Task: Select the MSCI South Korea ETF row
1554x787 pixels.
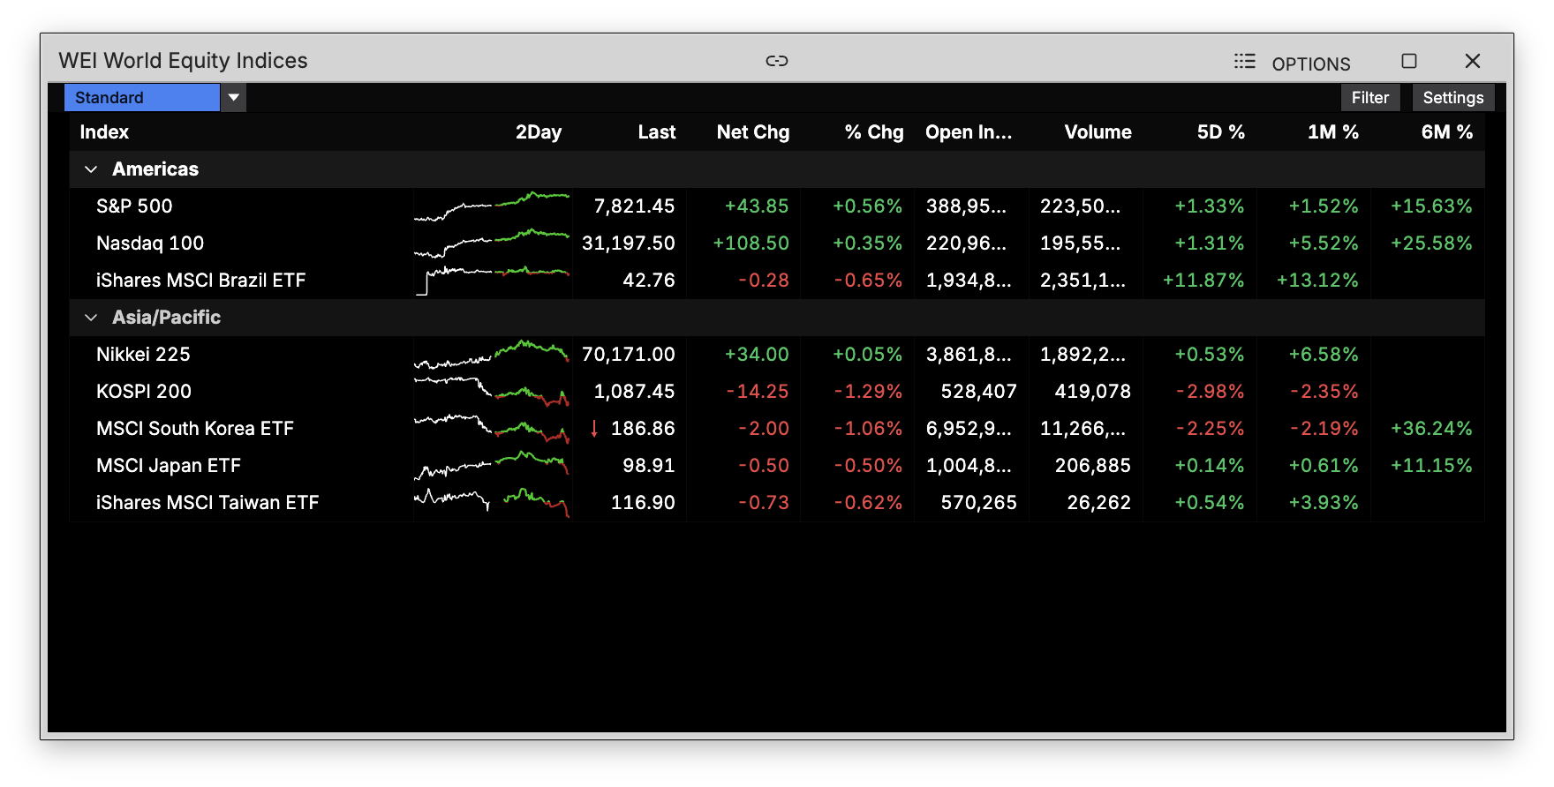Action: pyautogui.click(x=777, y=429)
